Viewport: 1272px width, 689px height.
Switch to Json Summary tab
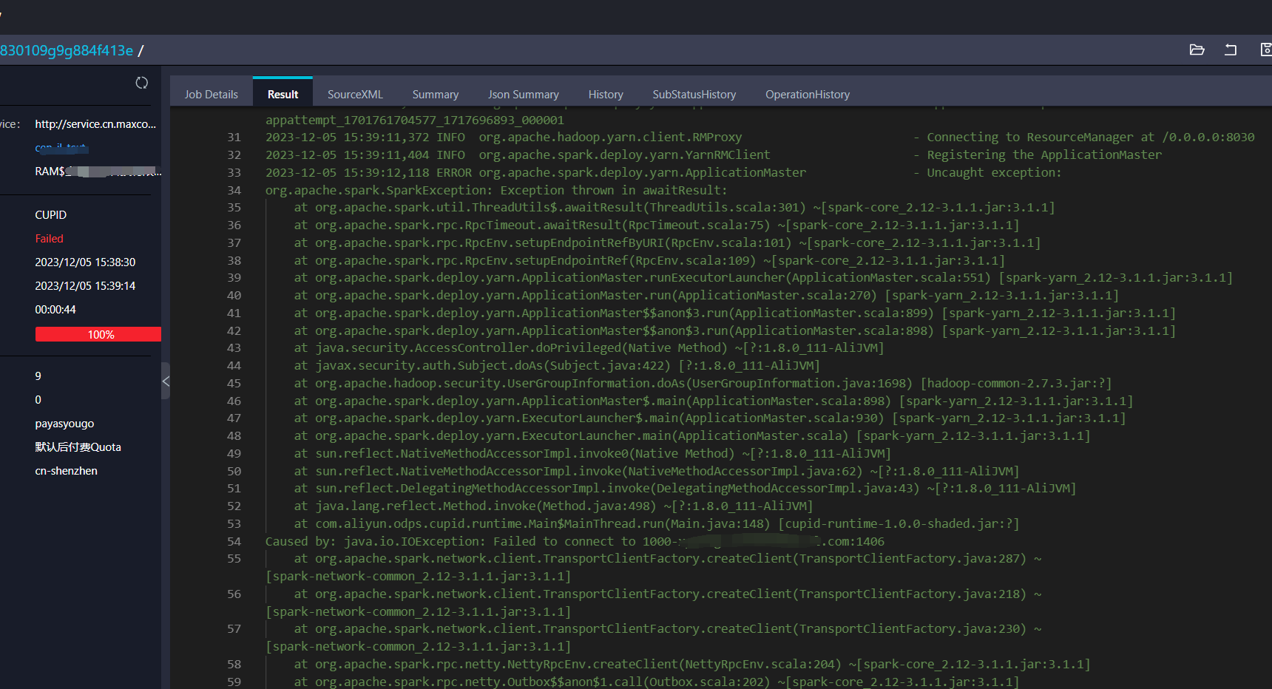(x=523, y=95)
